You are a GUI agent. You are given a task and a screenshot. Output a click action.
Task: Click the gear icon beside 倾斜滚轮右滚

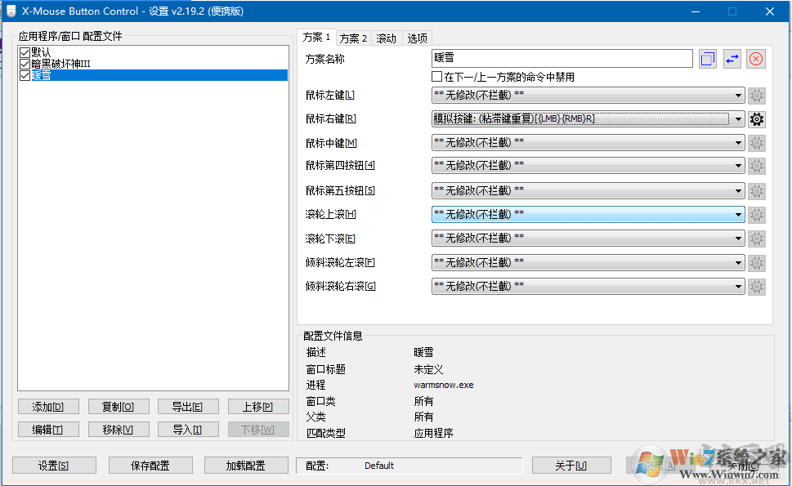[757, 286]
